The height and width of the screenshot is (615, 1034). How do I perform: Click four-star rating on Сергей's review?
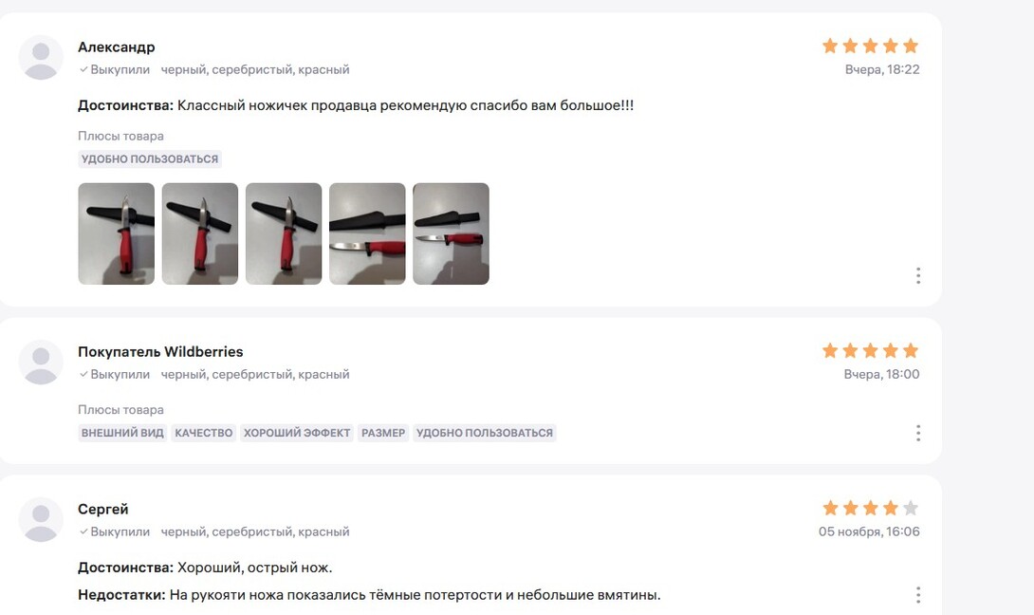click(871, 508)
